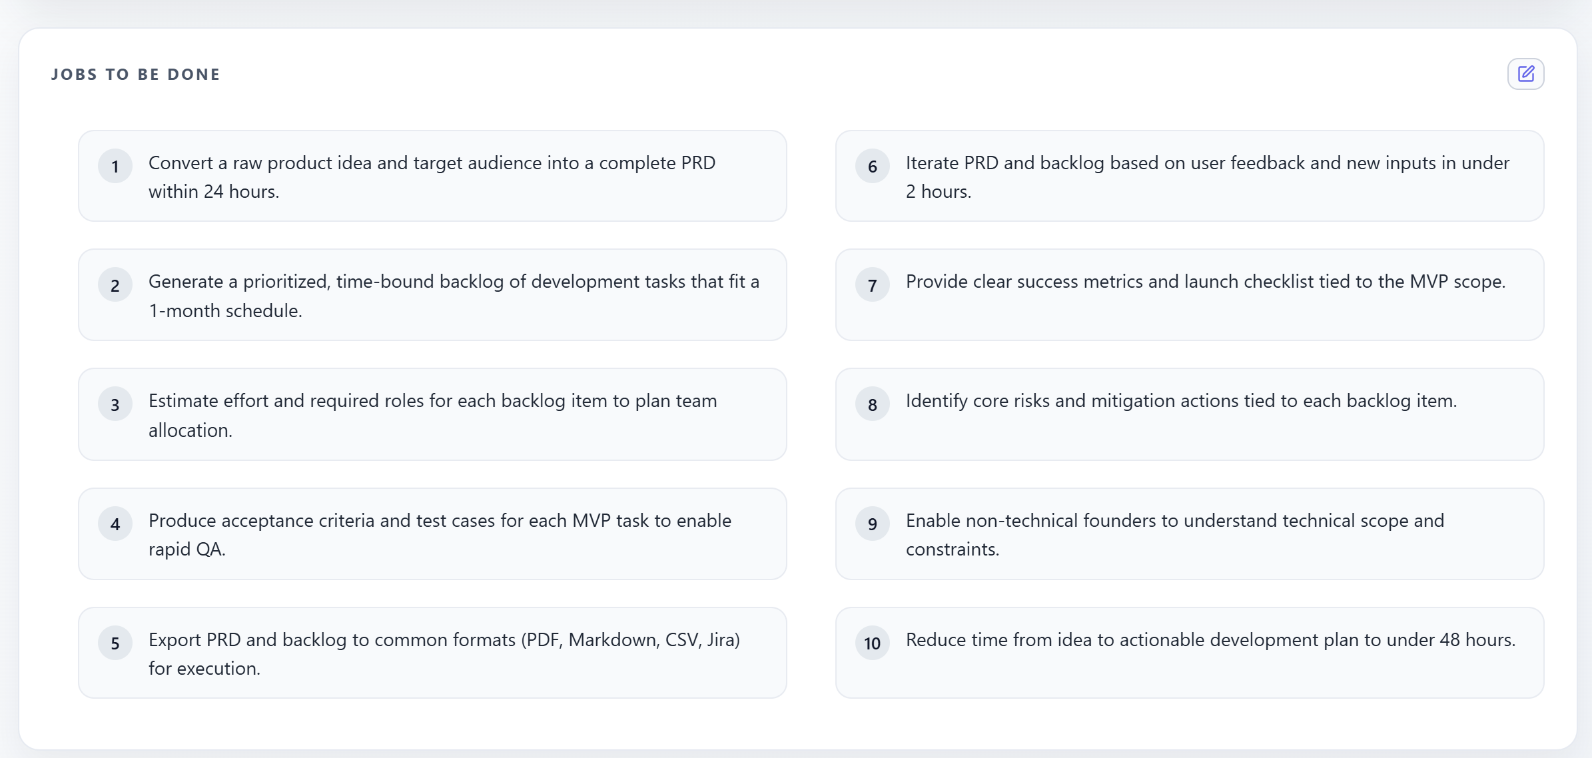This screenshot has height=758, width=1592.
Task: Select the 'Convert a raw product idea' card
Action: pos(432,177)
